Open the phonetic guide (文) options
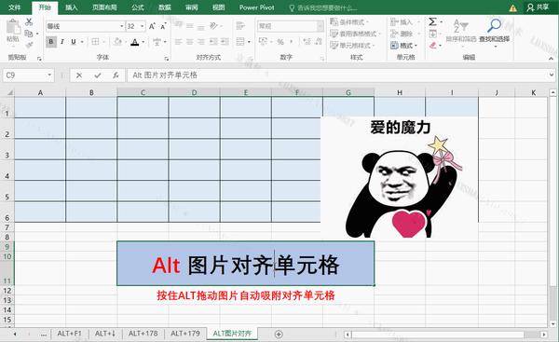 click(x=157, y=42)
